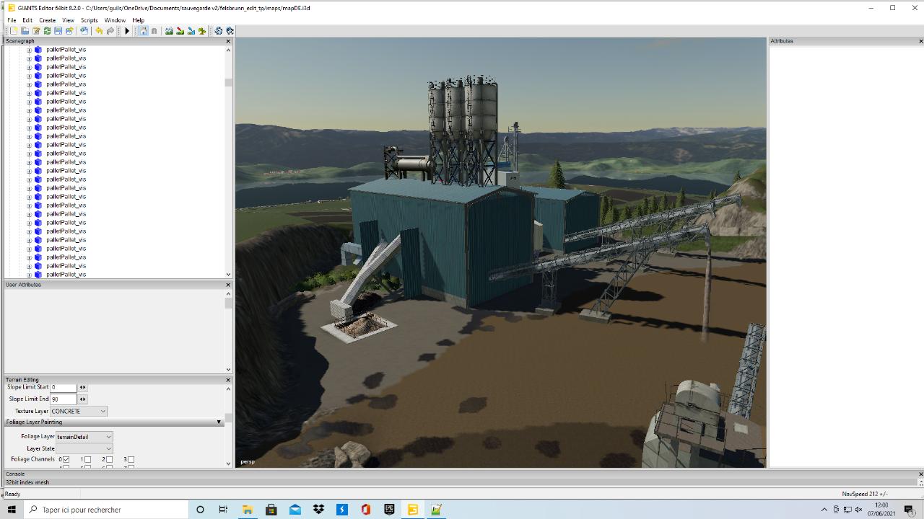Viewport: 924px width, 519px height.
Task: Click the import documents icon in the toolbar
Action: pos(84,31)
